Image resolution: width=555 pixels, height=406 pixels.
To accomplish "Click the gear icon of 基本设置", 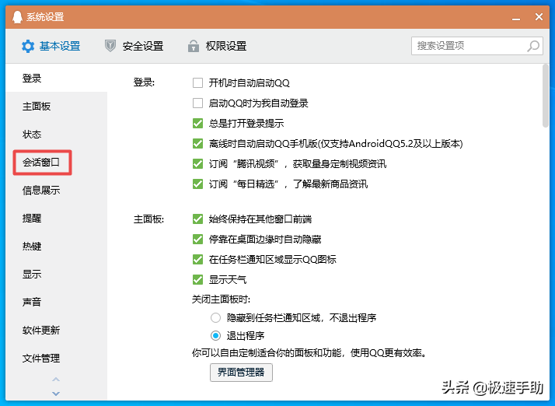I will [28, 46].
